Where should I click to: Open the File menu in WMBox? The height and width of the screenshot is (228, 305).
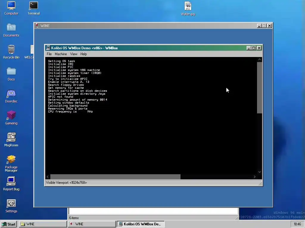pyautogui.click(x=49, y=54)
